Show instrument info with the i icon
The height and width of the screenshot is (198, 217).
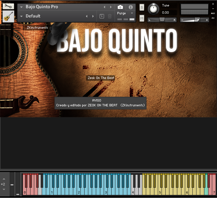click(x=130, y=7)
